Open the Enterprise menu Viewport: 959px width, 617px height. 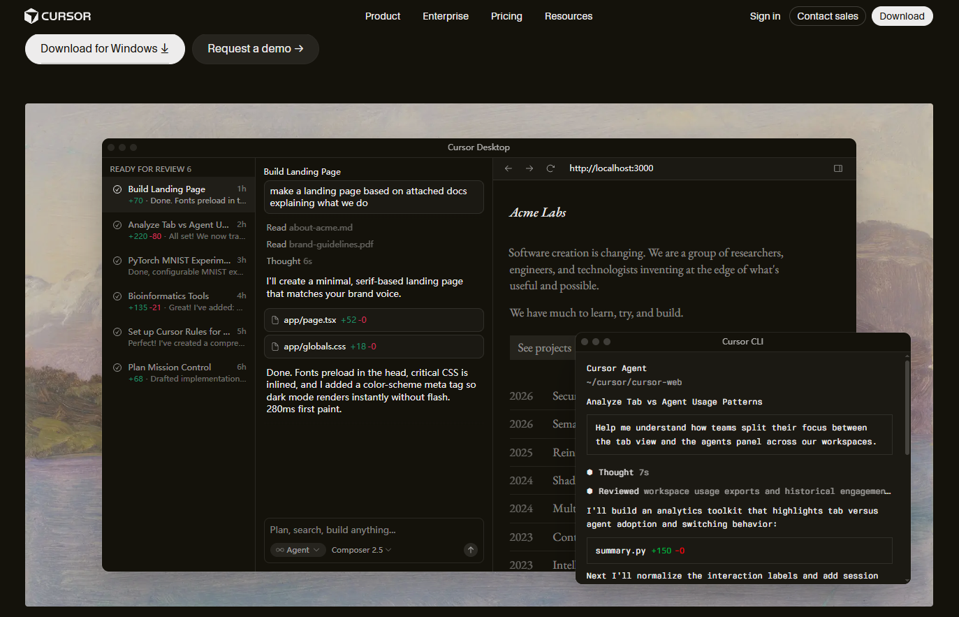[446, 16]
